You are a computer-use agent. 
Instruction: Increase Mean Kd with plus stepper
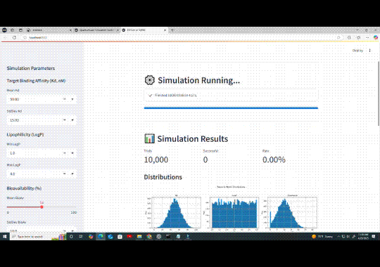click(72, 99)
